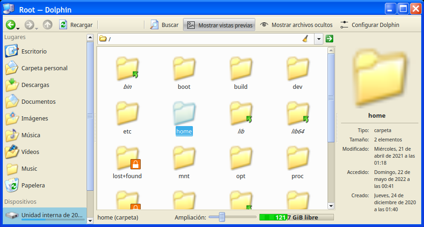Open Carpeta personal place
The width and height of the screenshot is (424, 227).
pyautogui.click(x=45, y=68)
